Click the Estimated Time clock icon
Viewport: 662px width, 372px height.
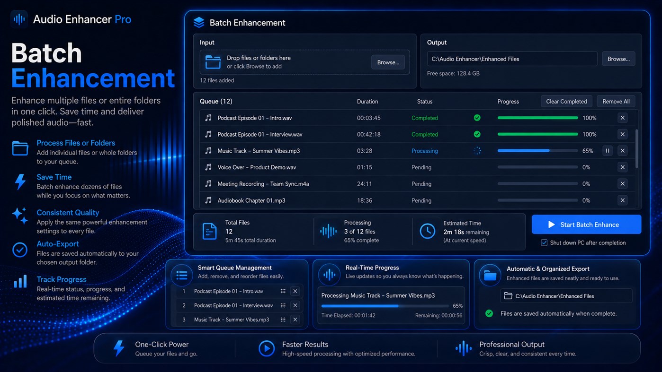(x=428, y=231)
